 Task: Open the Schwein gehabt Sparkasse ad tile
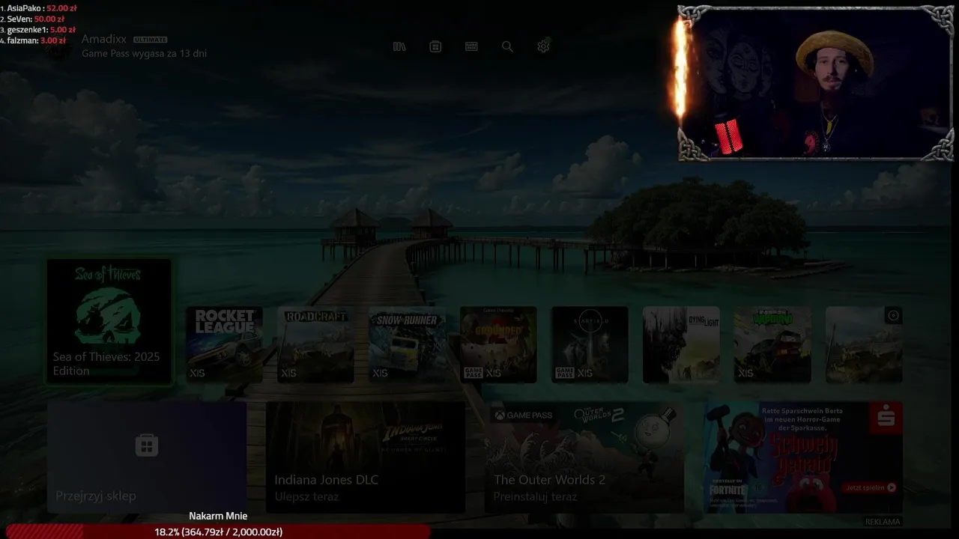(803, 457)
